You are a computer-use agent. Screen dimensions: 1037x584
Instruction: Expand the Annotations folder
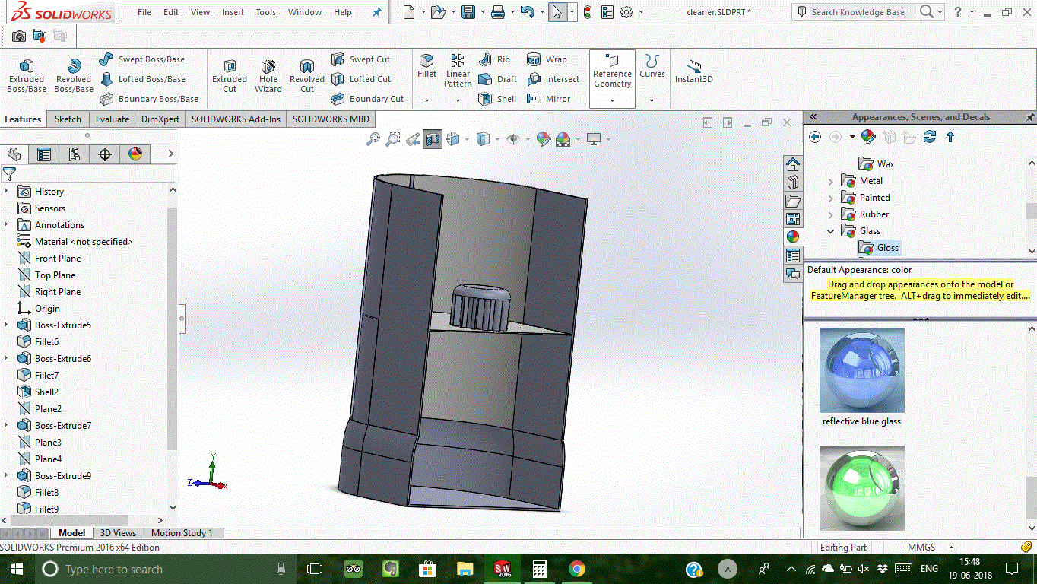click(6, 225)
